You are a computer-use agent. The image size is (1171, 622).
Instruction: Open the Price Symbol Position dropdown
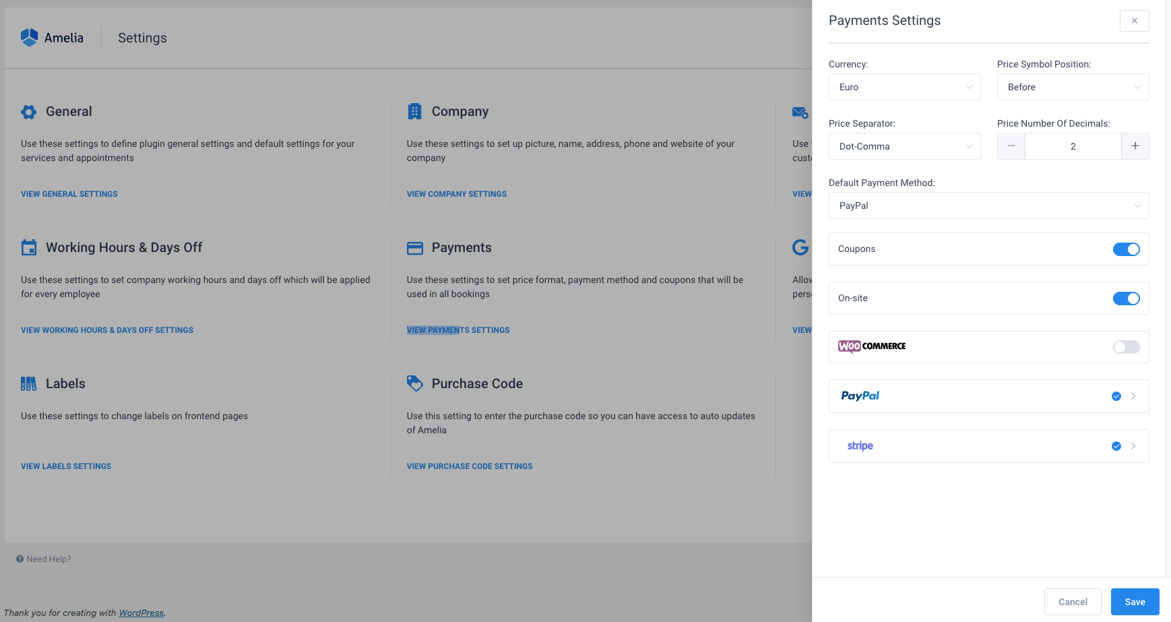[1073, 87]
